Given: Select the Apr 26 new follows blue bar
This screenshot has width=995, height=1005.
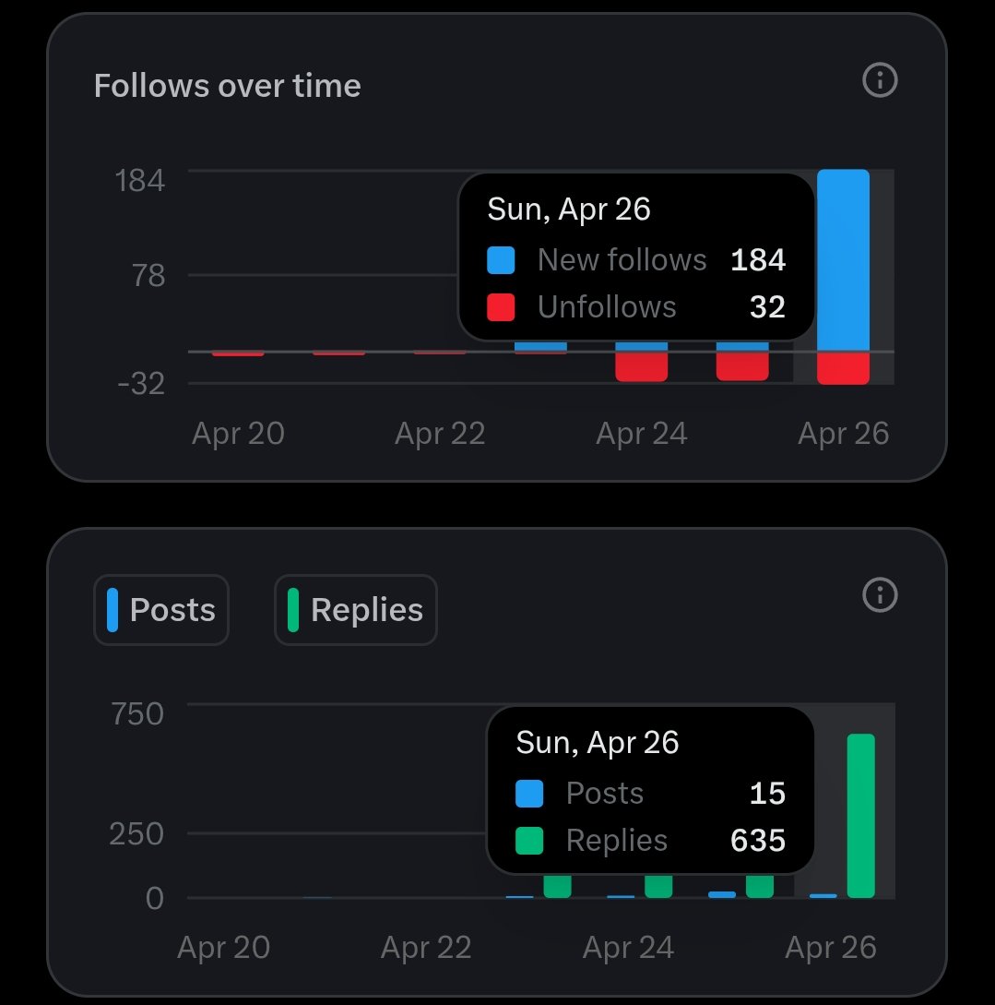Looking at the screenshot, I should point(843,260).
